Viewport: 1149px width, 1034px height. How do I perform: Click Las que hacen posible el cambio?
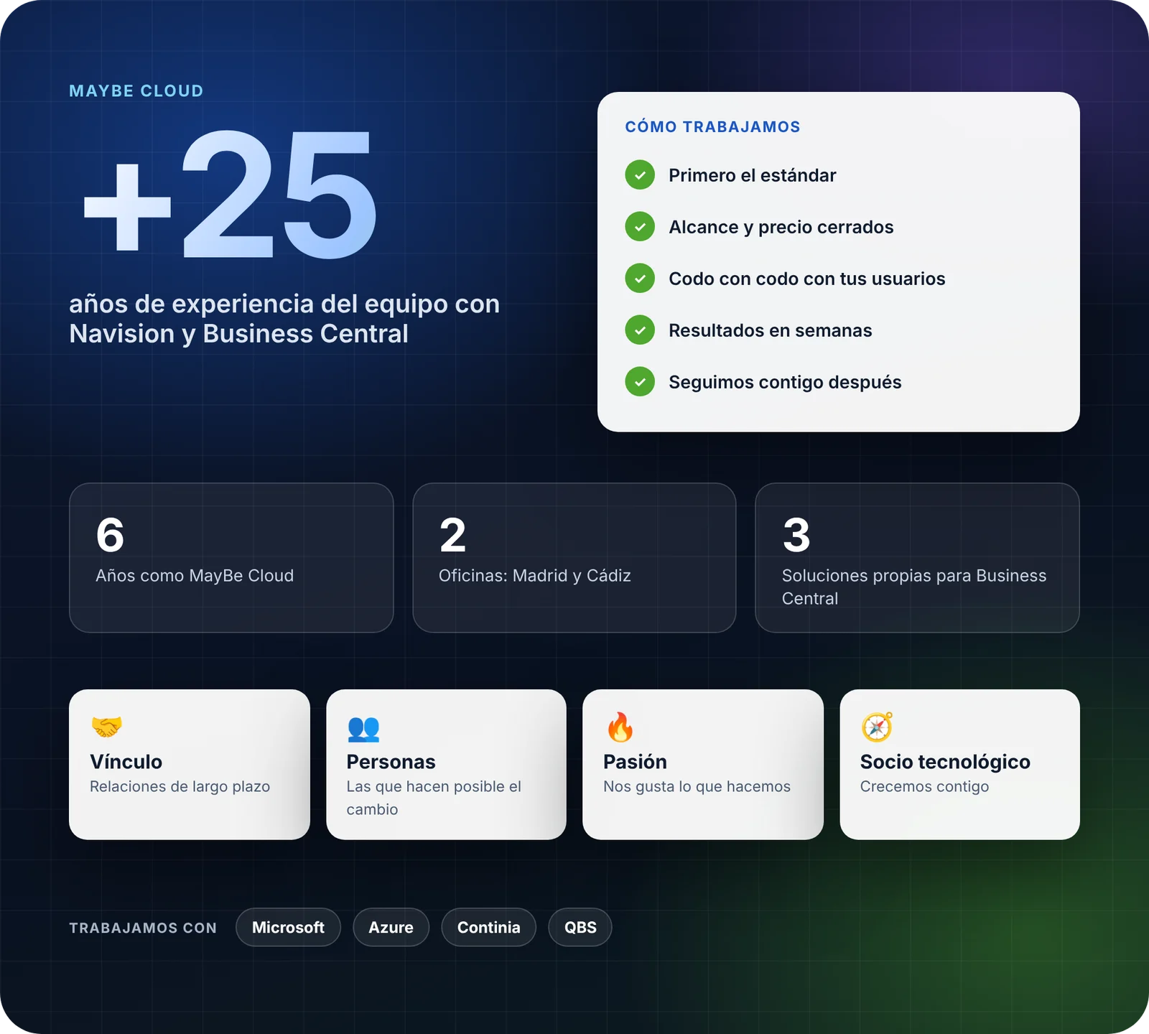click(x=434, y=798)
